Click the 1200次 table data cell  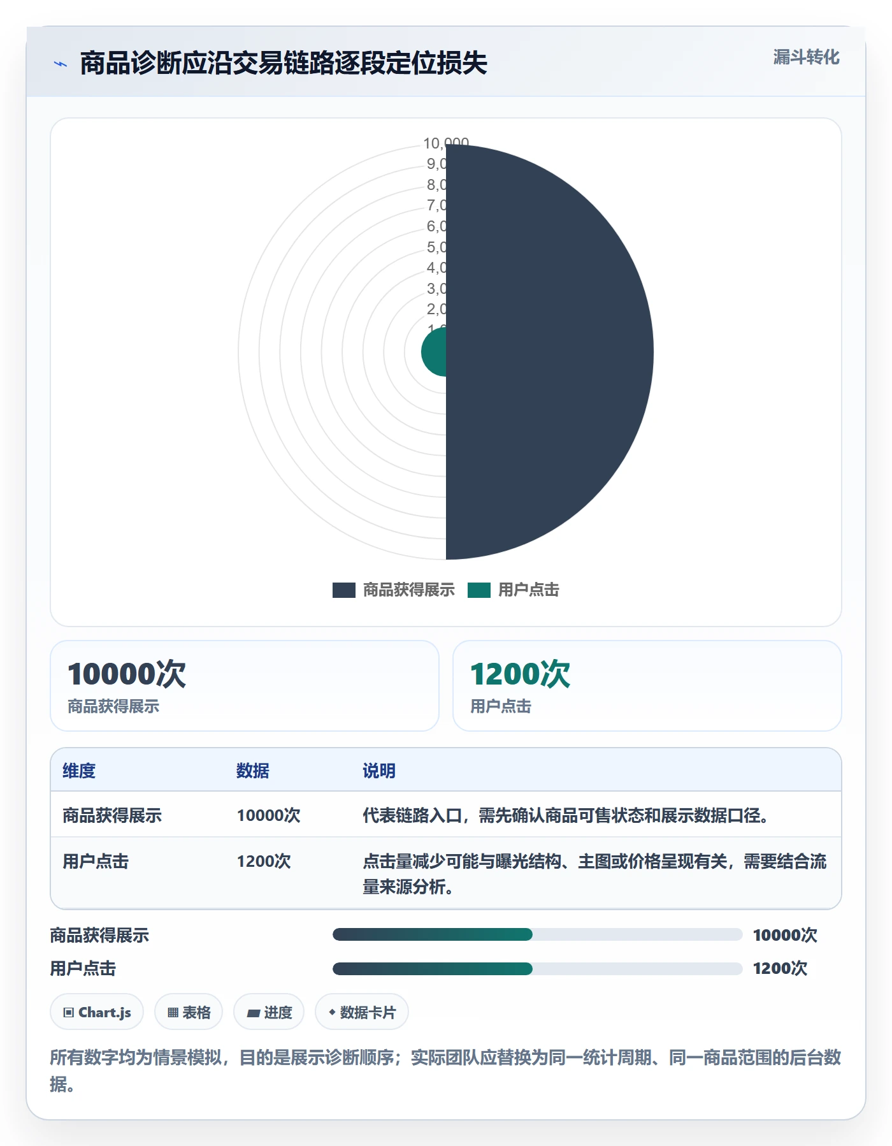click(264, 862)
